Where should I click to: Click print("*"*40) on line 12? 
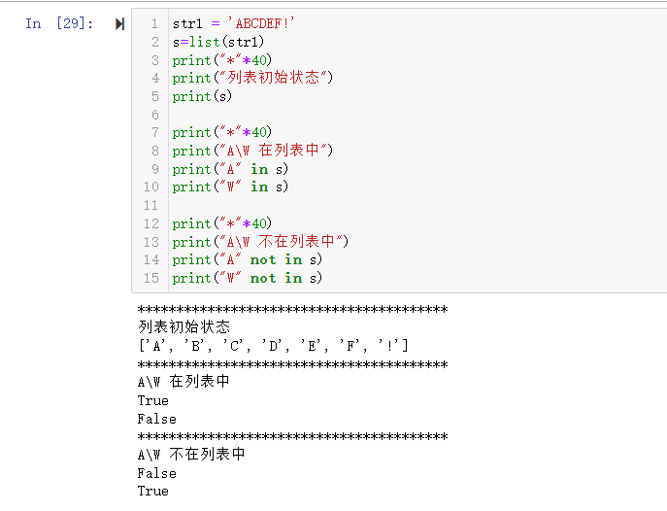pyautogui.click(x=221, y=223)
